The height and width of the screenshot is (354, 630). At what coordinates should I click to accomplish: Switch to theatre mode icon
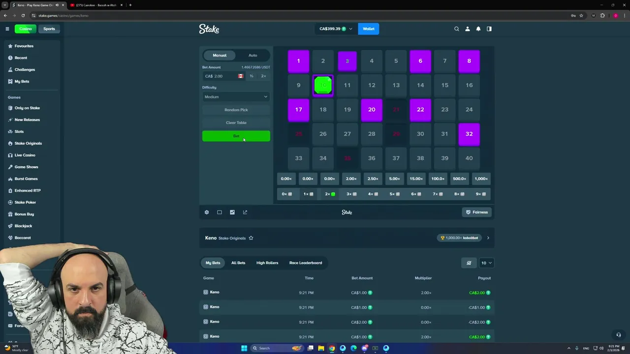[x=220, y=212]
